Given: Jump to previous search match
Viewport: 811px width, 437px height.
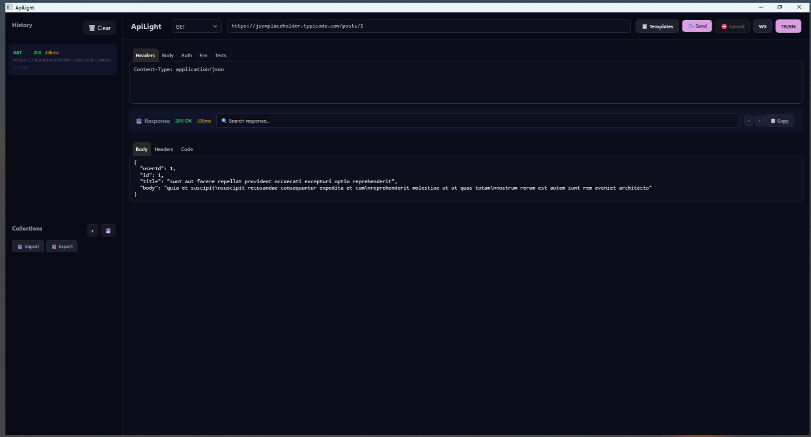Looking at the screenshot, I should pos(748,121).
